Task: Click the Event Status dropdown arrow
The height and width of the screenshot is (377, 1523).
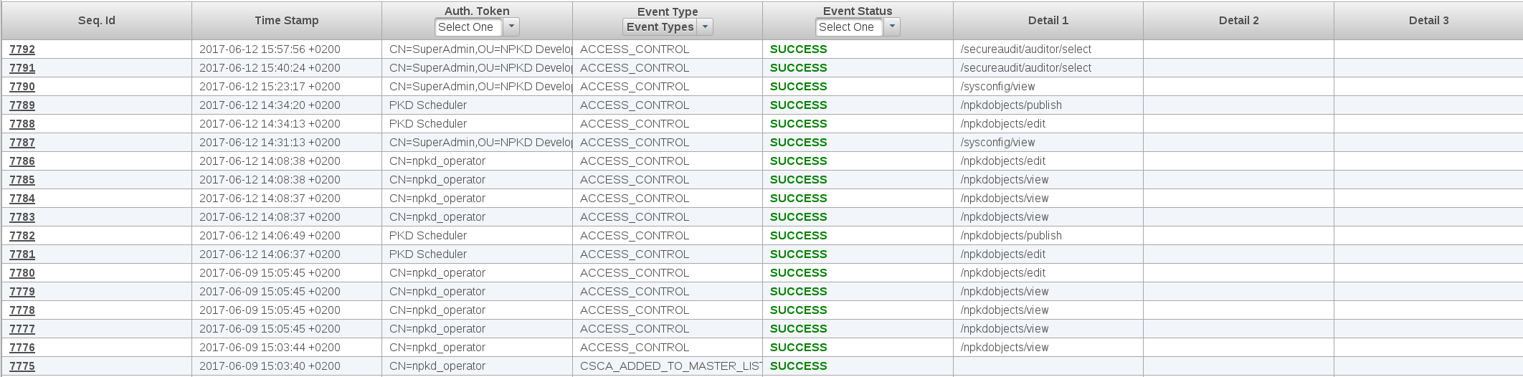Action: click(x=892, y=27)
